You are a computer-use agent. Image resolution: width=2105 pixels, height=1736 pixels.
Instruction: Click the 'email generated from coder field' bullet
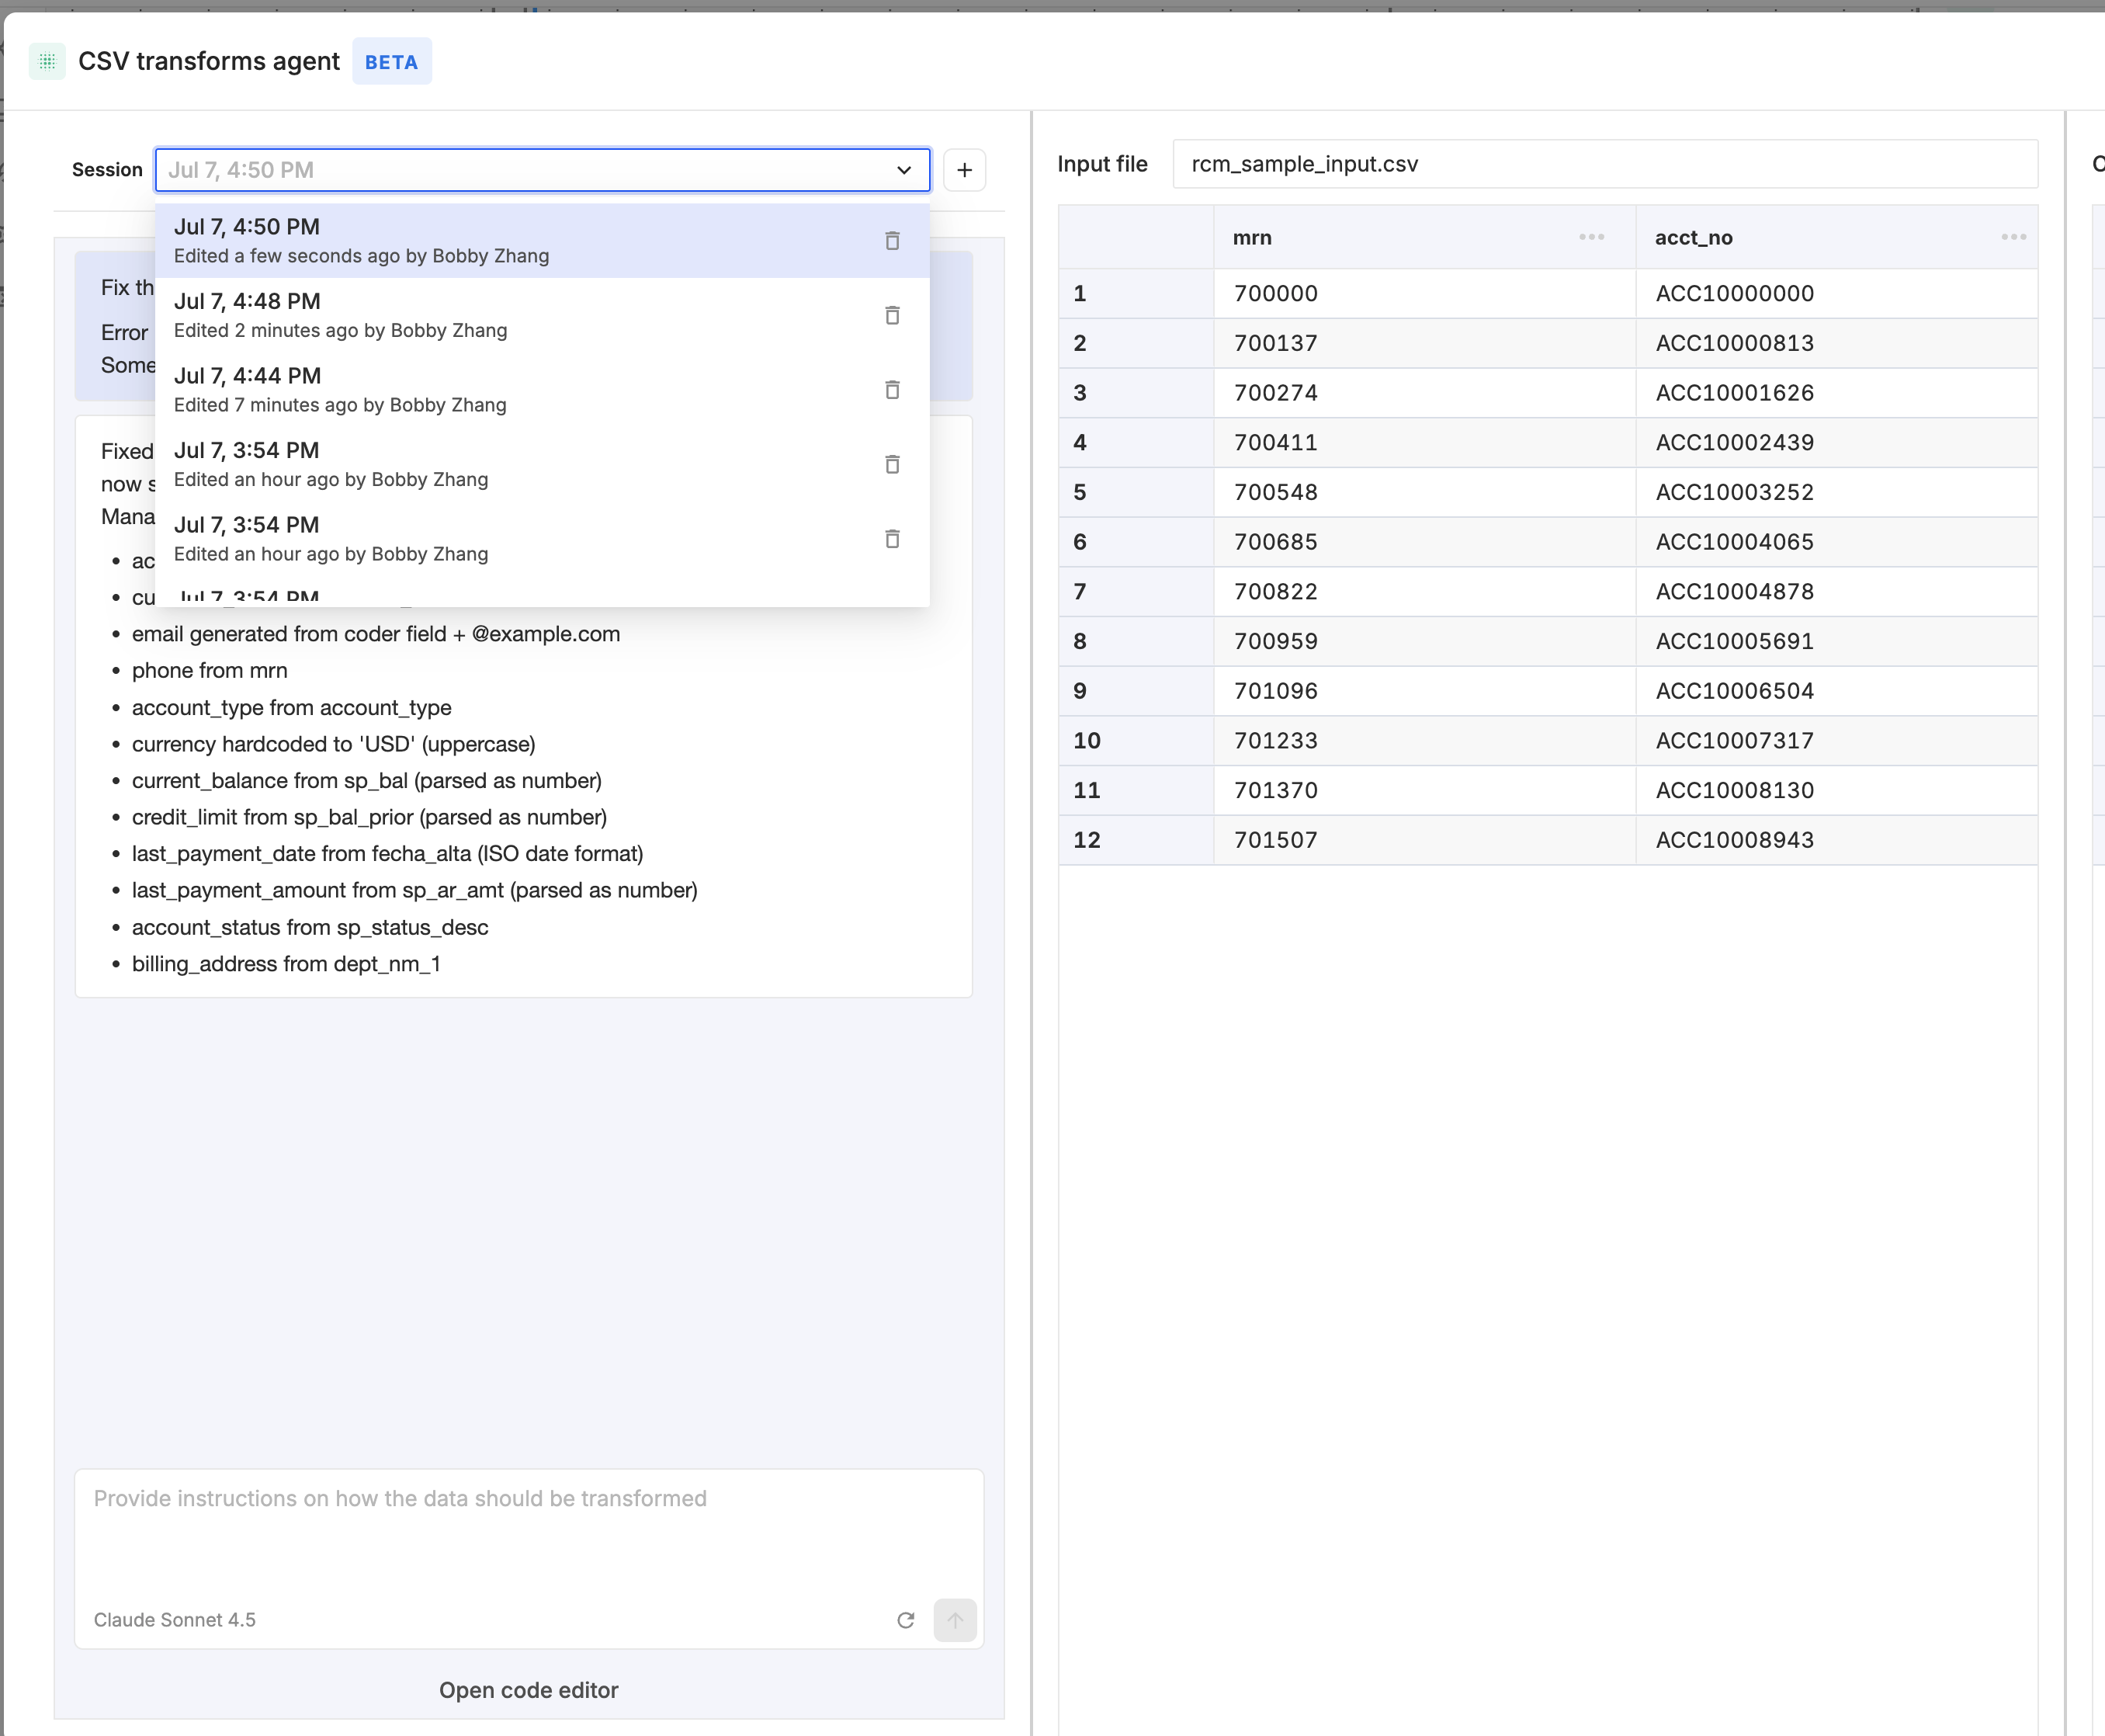tap(376, 634)
